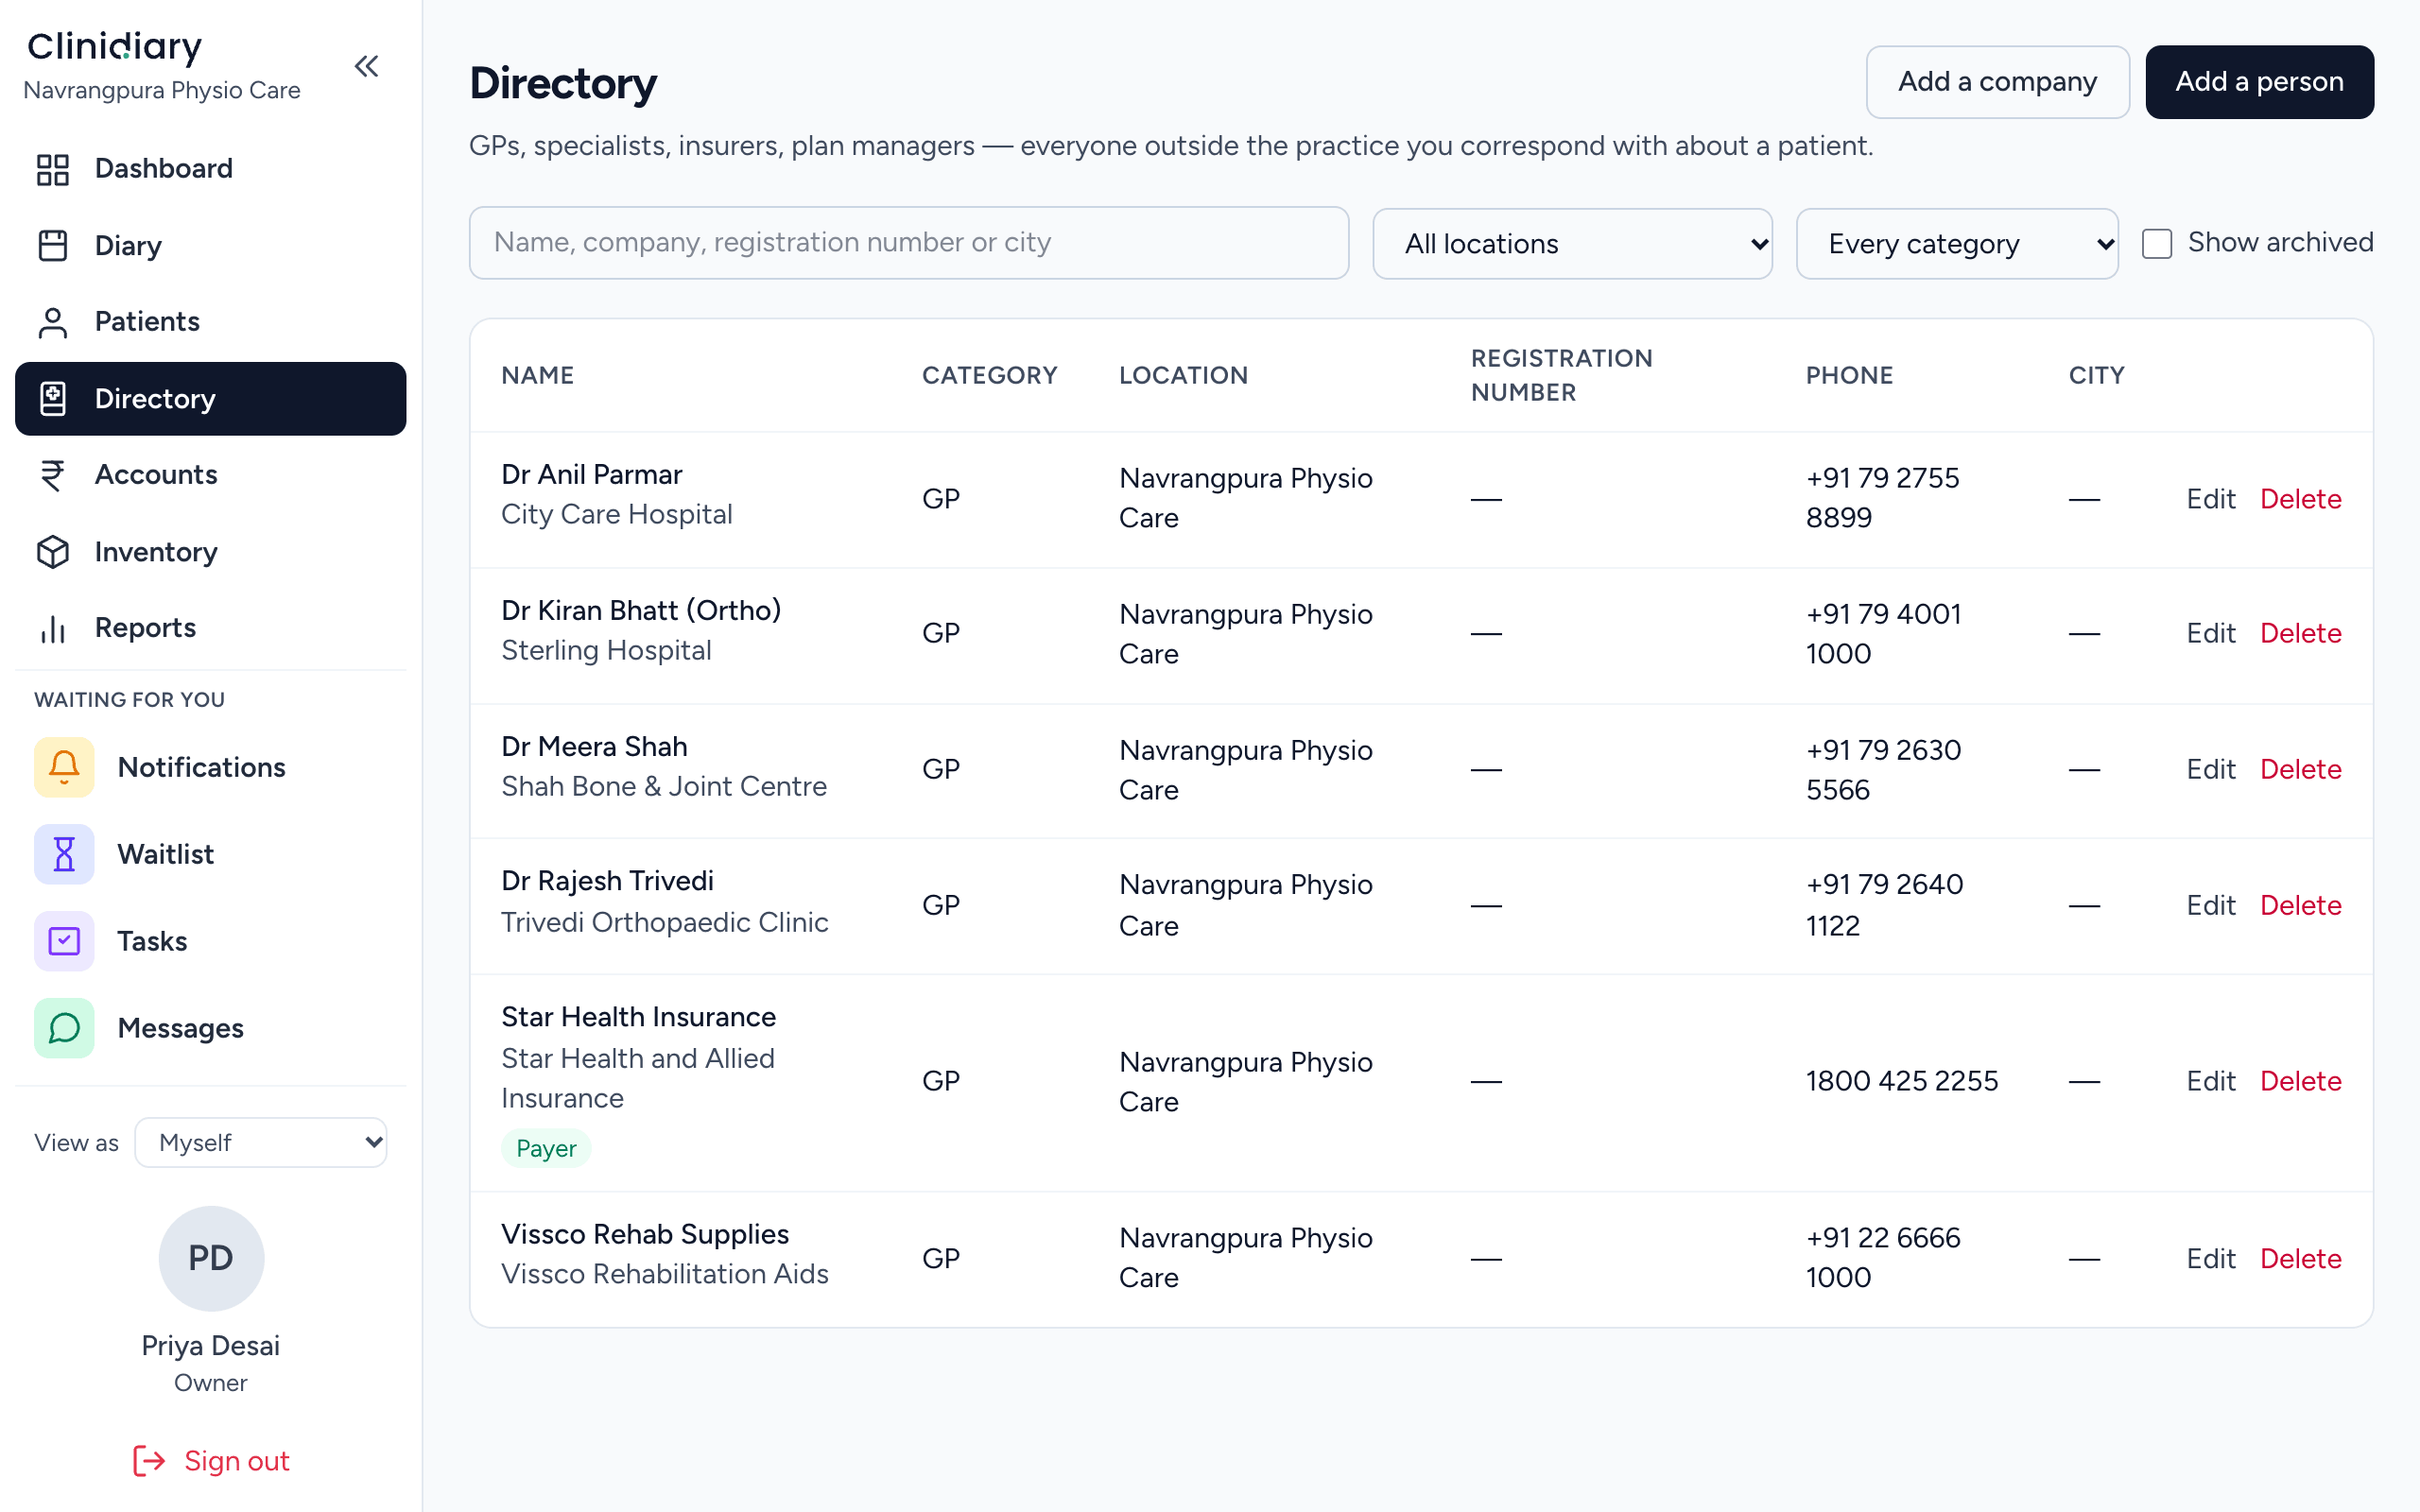Click the Notifications bell icon
The width and height of the screenshot is (2420, 1512).
coord(64,767)
